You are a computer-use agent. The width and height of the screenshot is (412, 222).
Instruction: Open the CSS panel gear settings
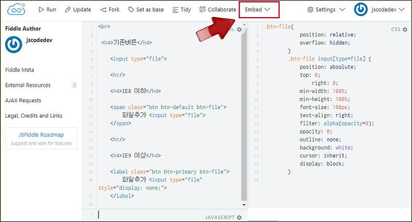405,29
